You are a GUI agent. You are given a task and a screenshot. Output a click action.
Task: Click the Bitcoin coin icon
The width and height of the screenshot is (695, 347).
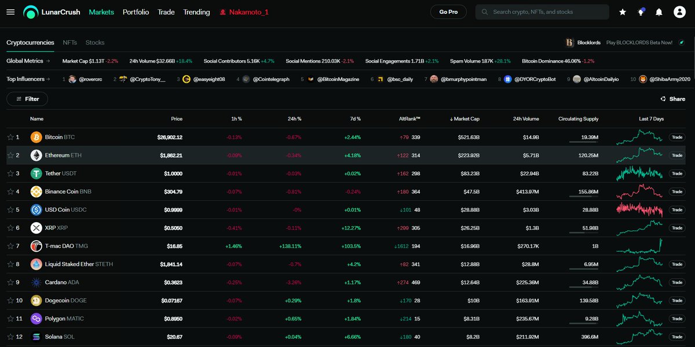[x=36, y=137]
